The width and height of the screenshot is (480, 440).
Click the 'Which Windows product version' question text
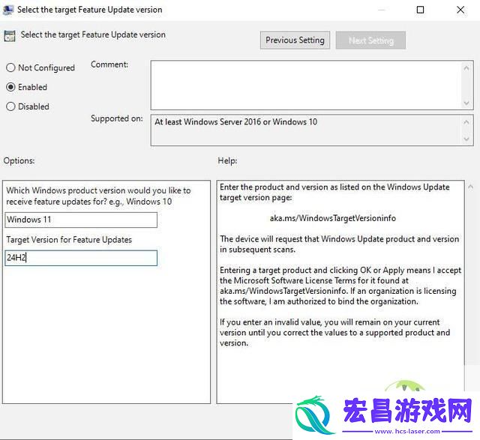coord(98,196)
